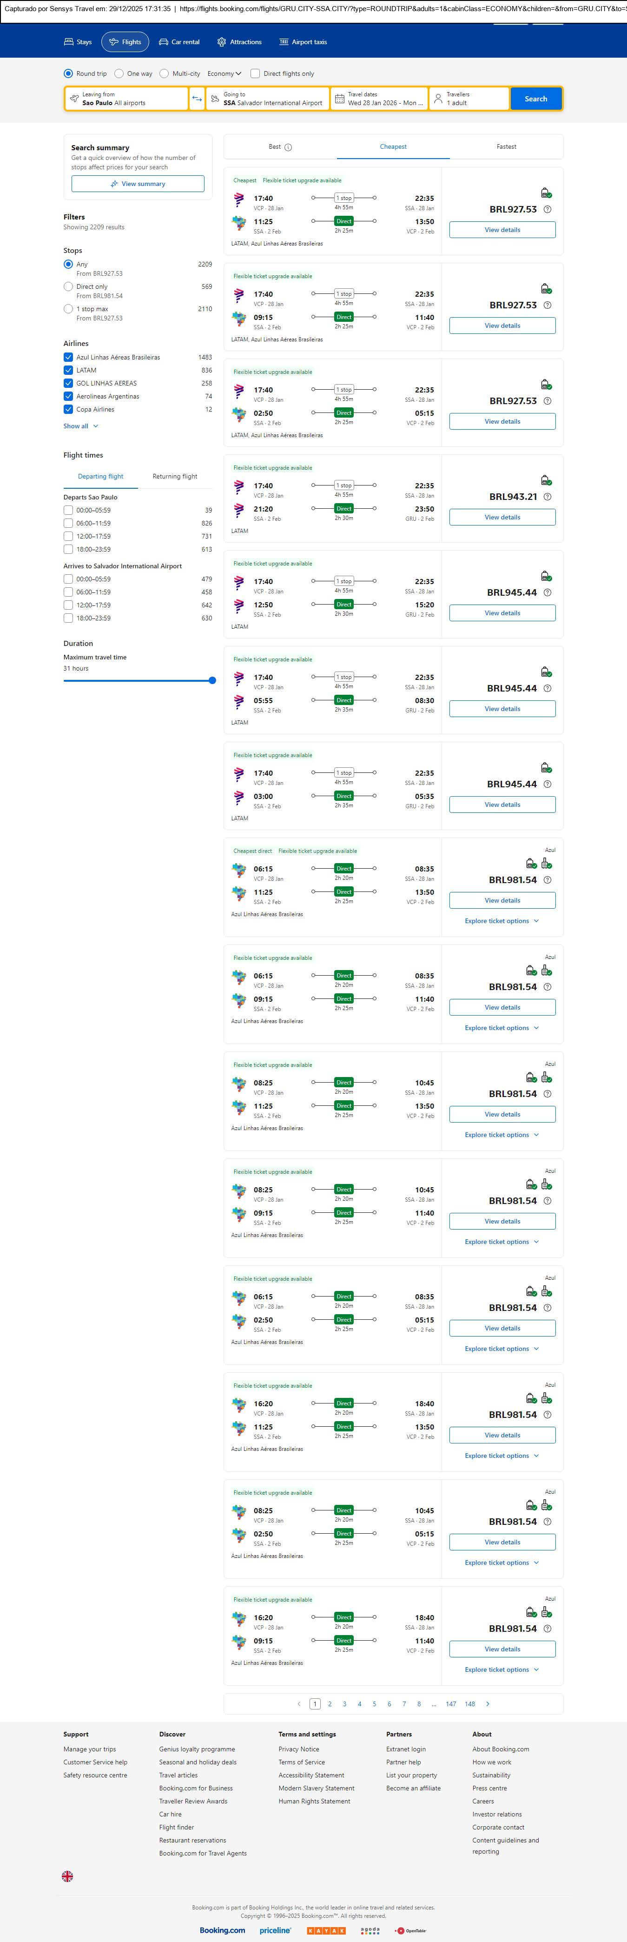
Task: Click the swap origin and destination arrows icon
Action: [197, 99]
